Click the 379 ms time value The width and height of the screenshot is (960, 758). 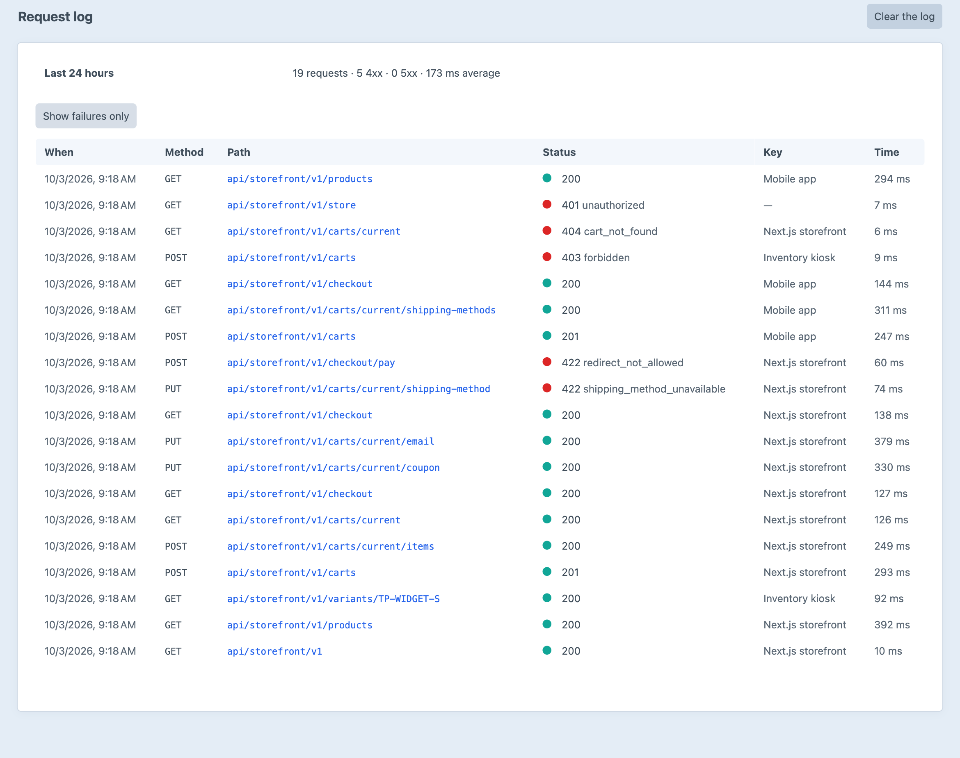click(891, 441)
